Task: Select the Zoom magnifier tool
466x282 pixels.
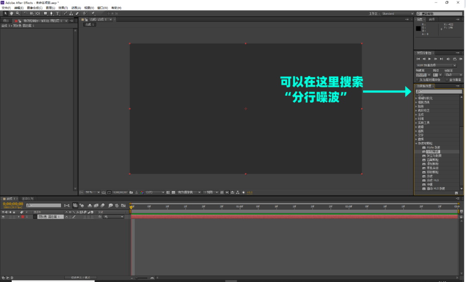Action: click(x=18, y=13)
